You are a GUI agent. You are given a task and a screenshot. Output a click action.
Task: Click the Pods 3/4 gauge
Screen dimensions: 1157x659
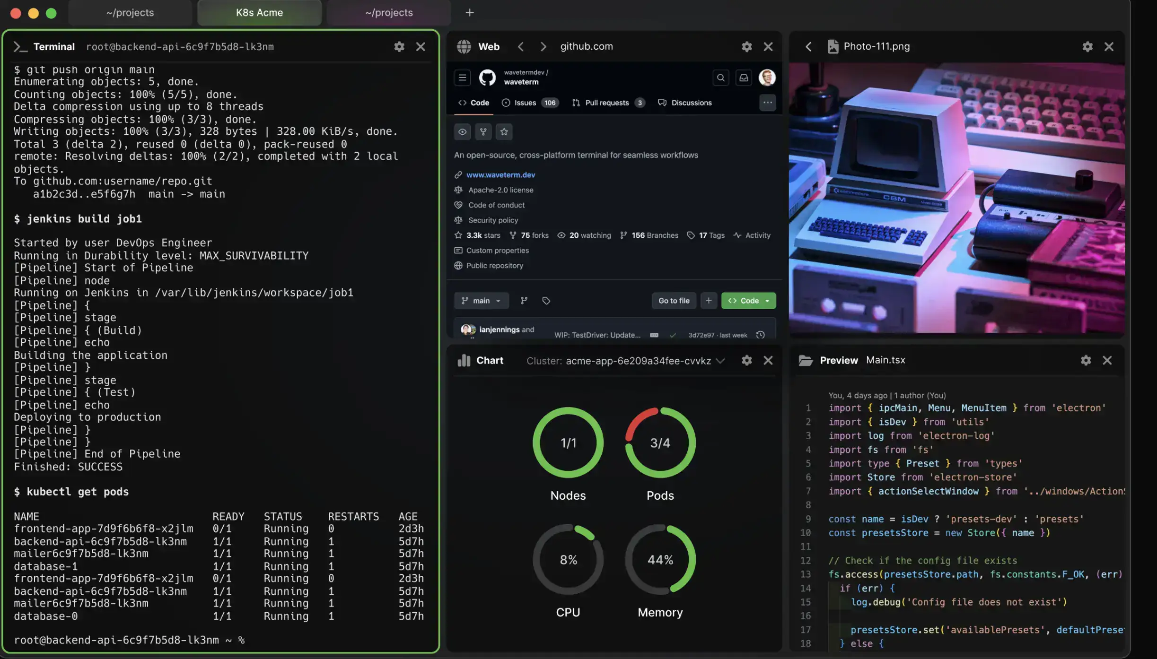click(660, 442)
